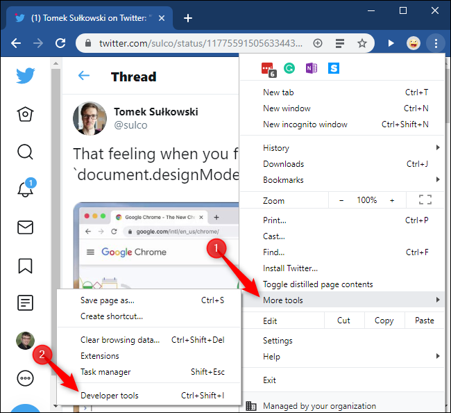The width and height of the screenshot is (451, 413).
Task: Click the blue S extension icon
Action: click(x=334, y=68)
